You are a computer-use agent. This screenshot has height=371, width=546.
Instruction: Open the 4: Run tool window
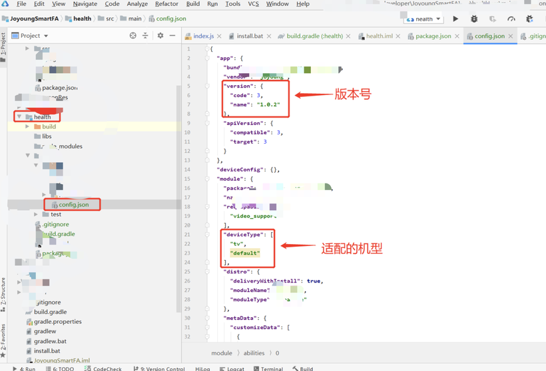tap(24, 368)
